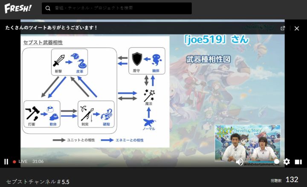Open tweet banner in new window
The height and width of the screenshot is (187, 307).
click(283, 28)
